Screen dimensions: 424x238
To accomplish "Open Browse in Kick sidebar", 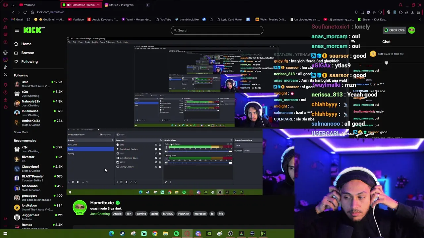I will [x=24, y=53].
